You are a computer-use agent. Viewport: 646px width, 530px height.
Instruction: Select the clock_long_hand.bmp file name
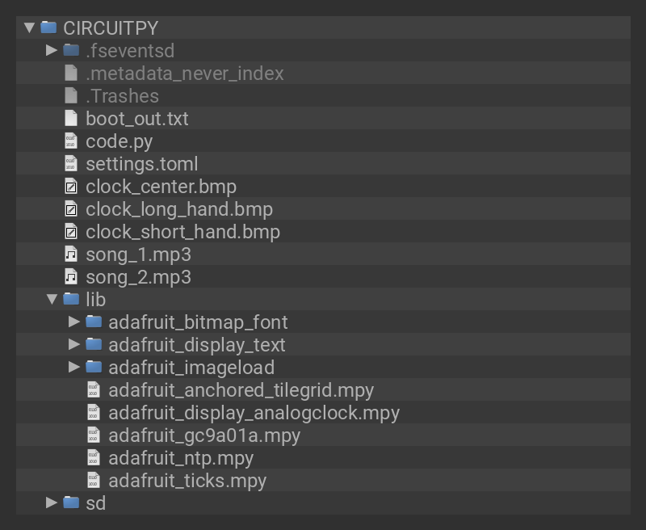click(x=179, y=209)
